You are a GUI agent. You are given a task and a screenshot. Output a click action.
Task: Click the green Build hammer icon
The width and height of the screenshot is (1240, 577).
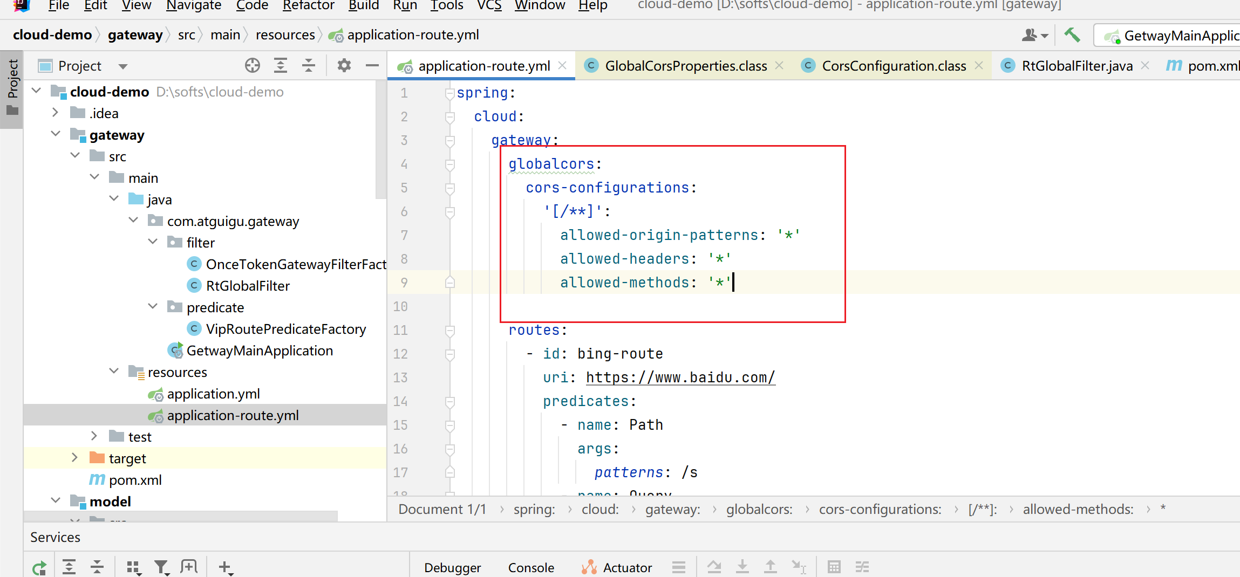pyautogui.click(x=1072, y=35)
